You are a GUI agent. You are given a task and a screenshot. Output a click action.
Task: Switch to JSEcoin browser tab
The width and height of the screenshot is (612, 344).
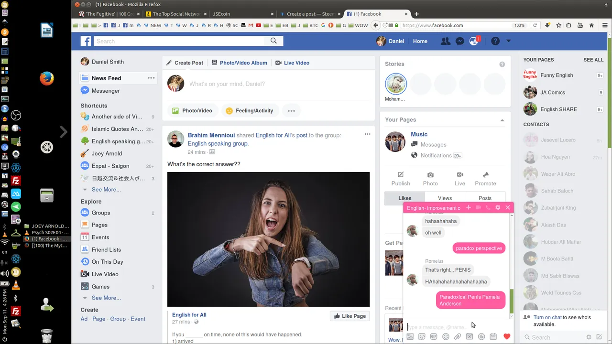coord(243,14)
